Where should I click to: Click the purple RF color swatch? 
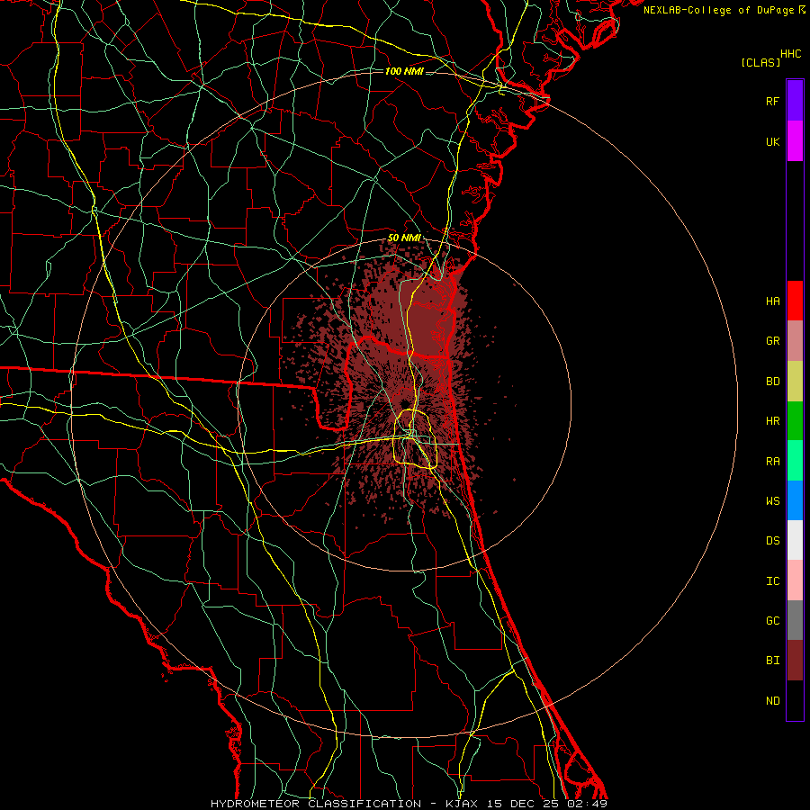(795, 101)
